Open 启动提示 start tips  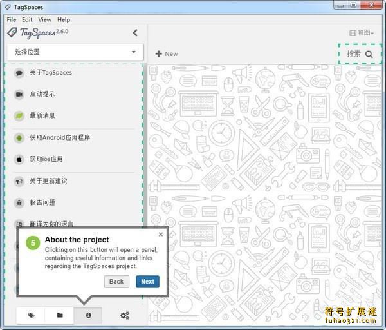point(42,94)
